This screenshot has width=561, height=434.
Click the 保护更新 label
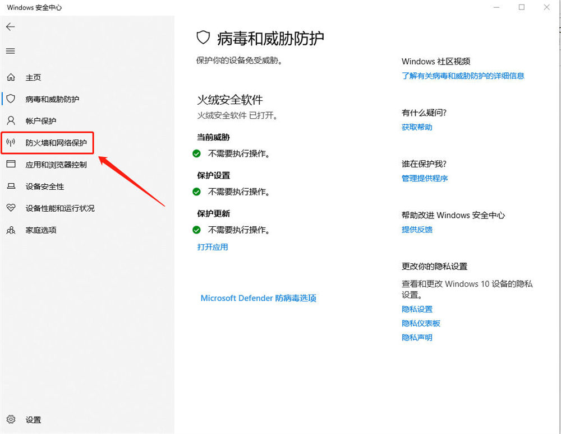214,213
